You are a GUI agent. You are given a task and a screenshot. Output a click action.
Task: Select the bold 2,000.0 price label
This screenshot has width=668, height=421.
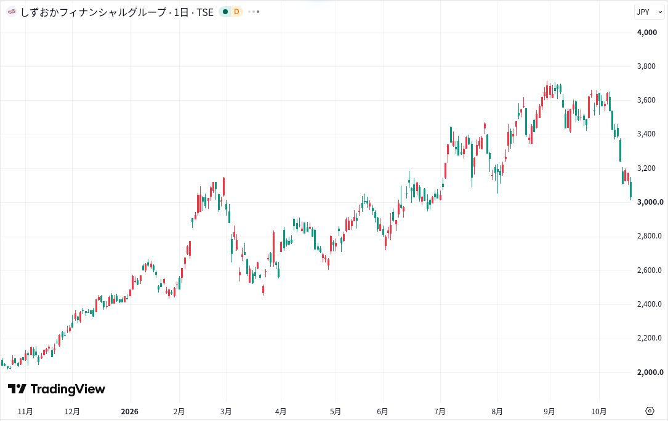tap(650, 372)
